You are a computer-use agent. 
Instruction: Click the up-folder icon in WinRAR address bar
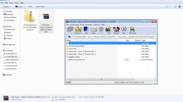point(69,37)
